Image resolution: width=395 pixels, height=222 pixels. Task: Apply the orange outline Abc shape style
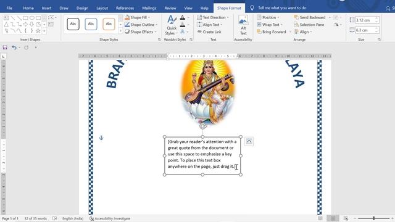tap(109, 24)
